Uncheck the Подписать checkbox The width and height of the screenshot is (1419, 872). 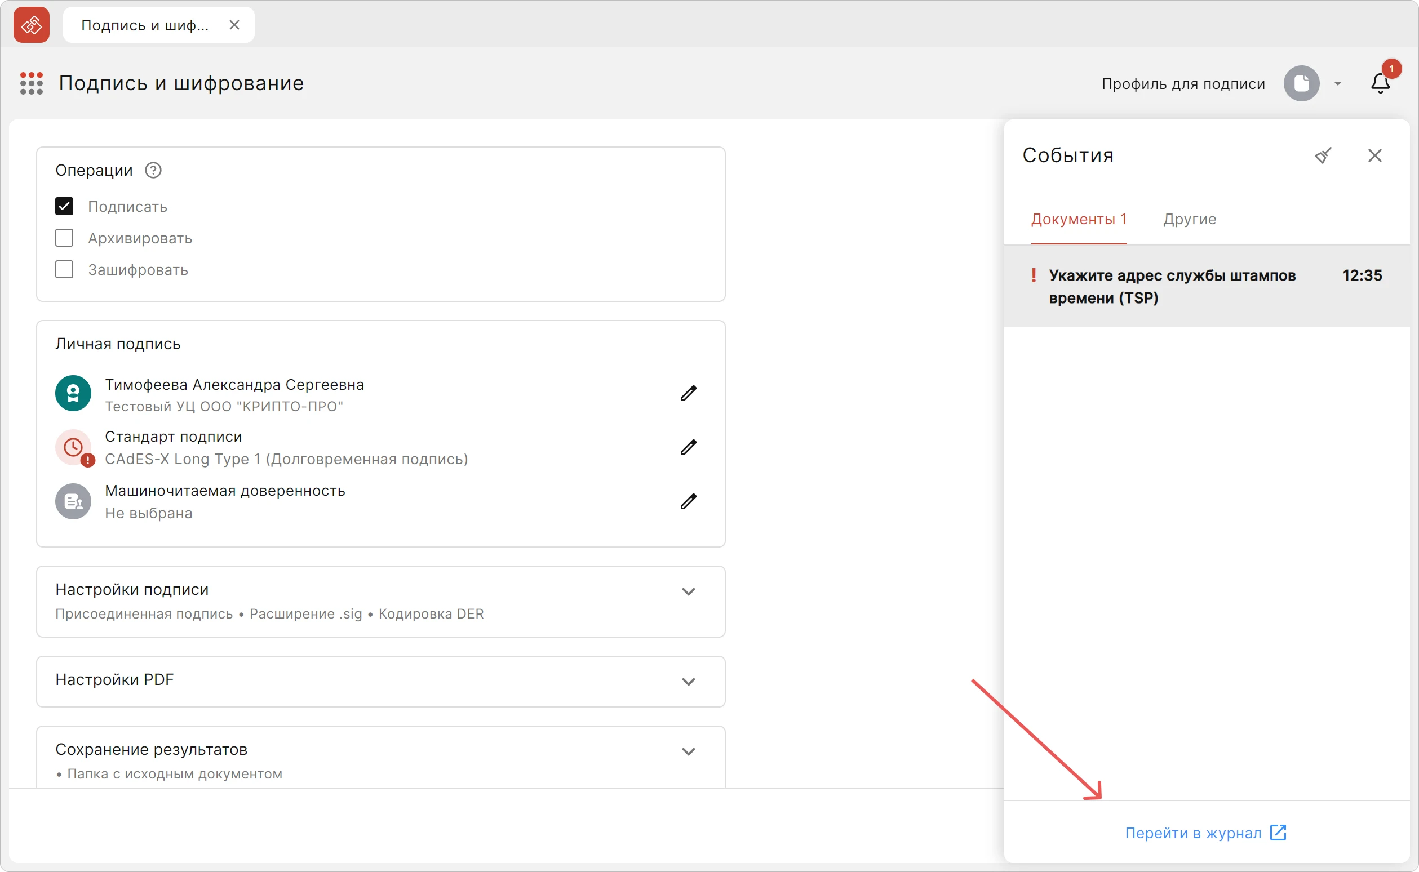point(64,206)
